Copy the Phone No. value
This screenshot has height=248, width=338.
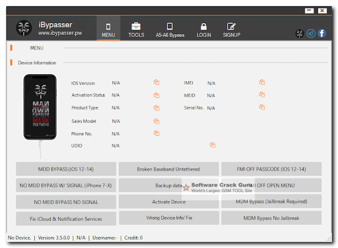click(156, 133)
